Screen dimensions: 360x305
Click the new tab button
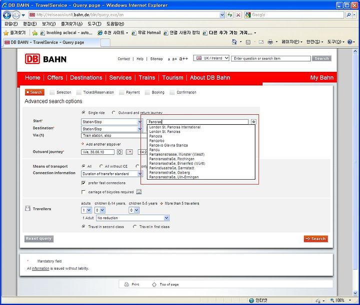pyautogui.click(x=105, y=42)
